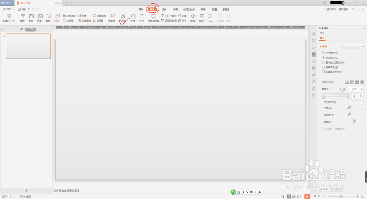Expand quick access toolbar customize arrow
This screenshot has width=367, height=199.
[39, 10]
